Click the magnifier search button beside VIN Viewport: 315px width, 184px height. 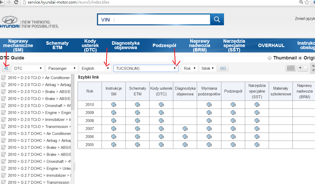point(217,19)
